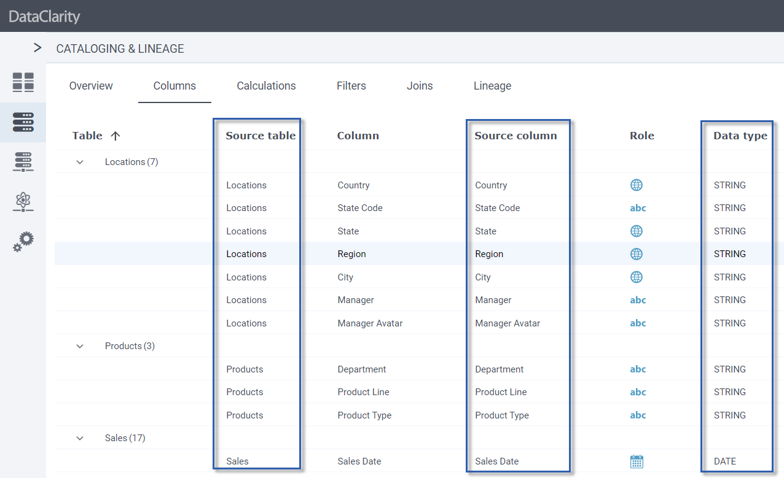Viewport: 784px width, 478px height.
Task: Click the abc role icon for Product Type
Action: (x=638, y=415)
